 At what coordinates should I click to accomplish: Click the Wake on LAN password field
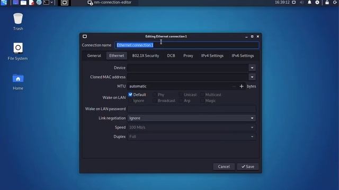pos(192,109)
